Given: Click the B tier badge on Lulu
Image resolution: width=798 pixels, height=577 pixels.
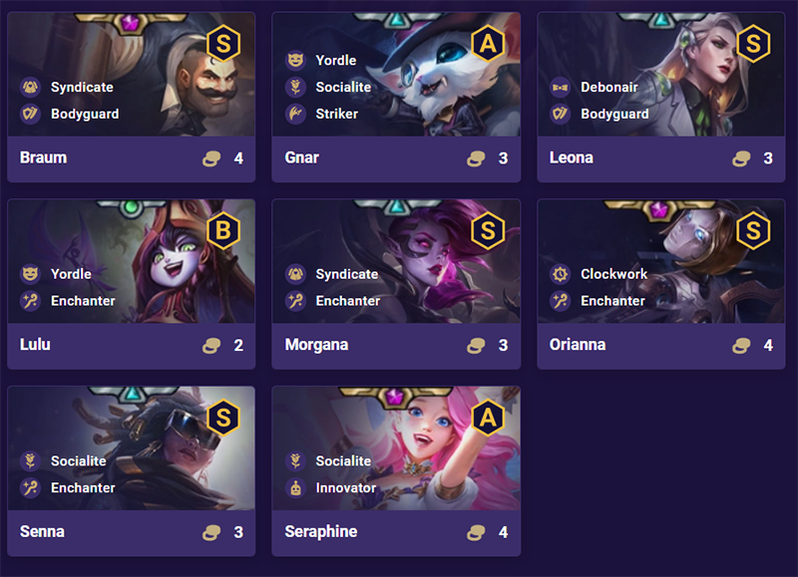Looking at the screenshot, I should point(222,231).
